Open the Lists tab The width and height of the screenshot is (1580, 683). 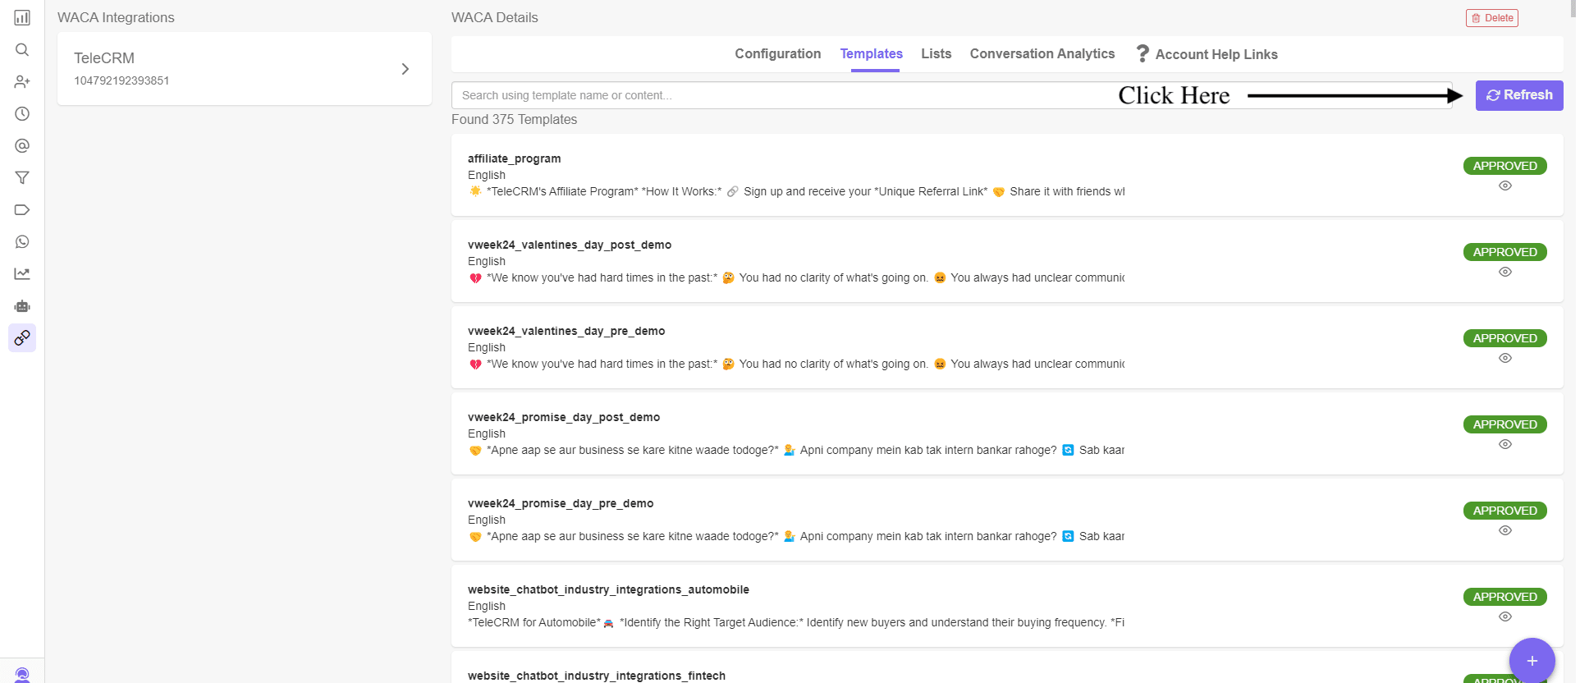click(x=936, y=53)
